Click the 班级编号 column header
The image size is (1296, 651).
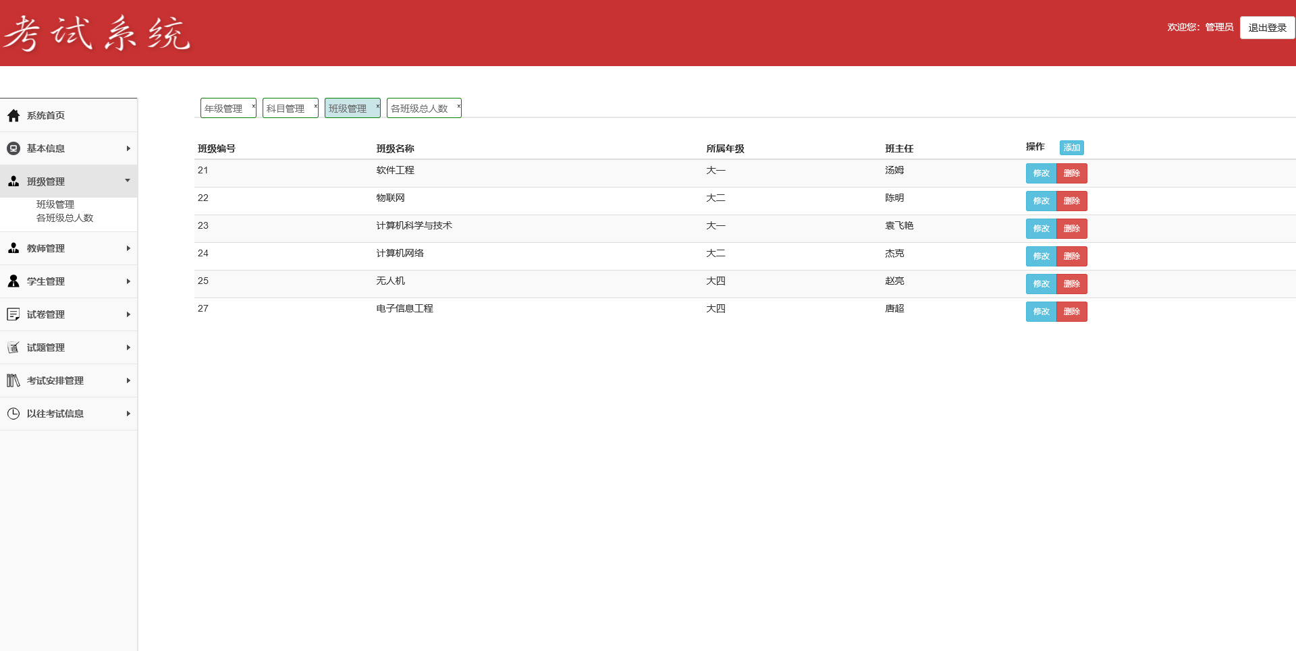point(217,148)
